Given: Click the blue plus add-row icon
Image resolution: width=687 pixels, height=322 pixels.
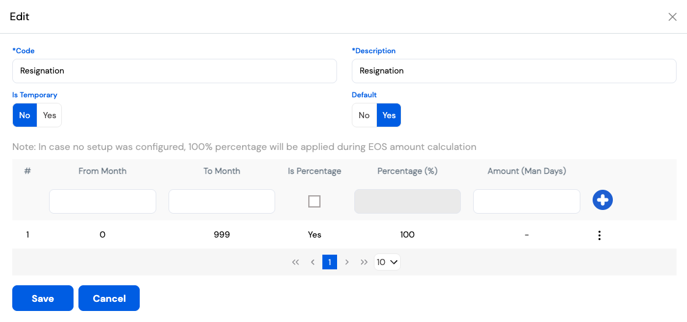Looking at the screenshot, I should pos(602,200).
